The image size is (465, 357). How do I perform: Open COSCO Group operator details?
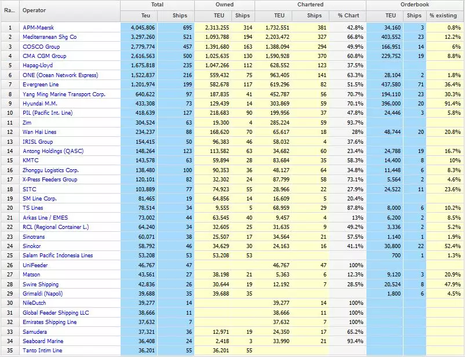click(41, 46)
